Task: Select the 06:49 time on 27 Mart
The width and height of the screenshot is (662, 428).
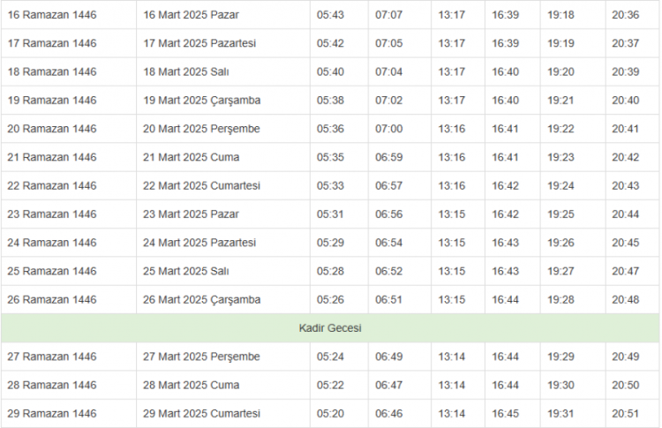Action: point(388,357)
